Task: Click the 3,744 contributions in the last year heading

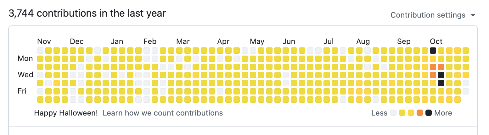Action: 87,13
